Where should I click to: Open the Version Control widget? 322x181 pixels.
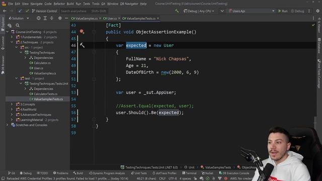[x=44, y=11]
